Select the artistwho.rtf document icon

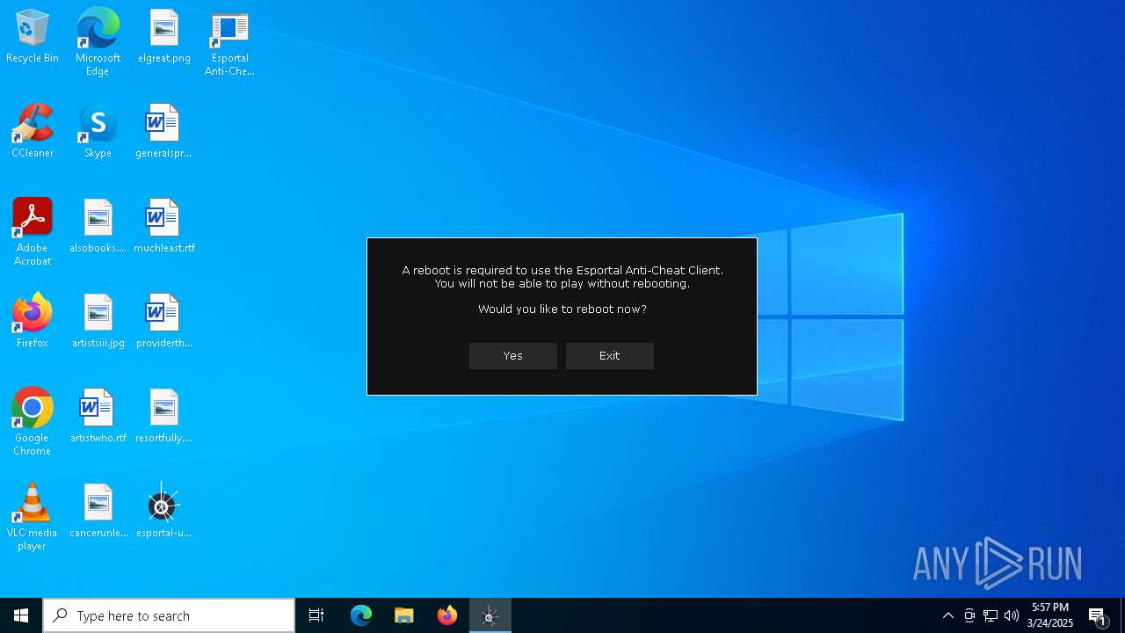(x=98, y=417)
